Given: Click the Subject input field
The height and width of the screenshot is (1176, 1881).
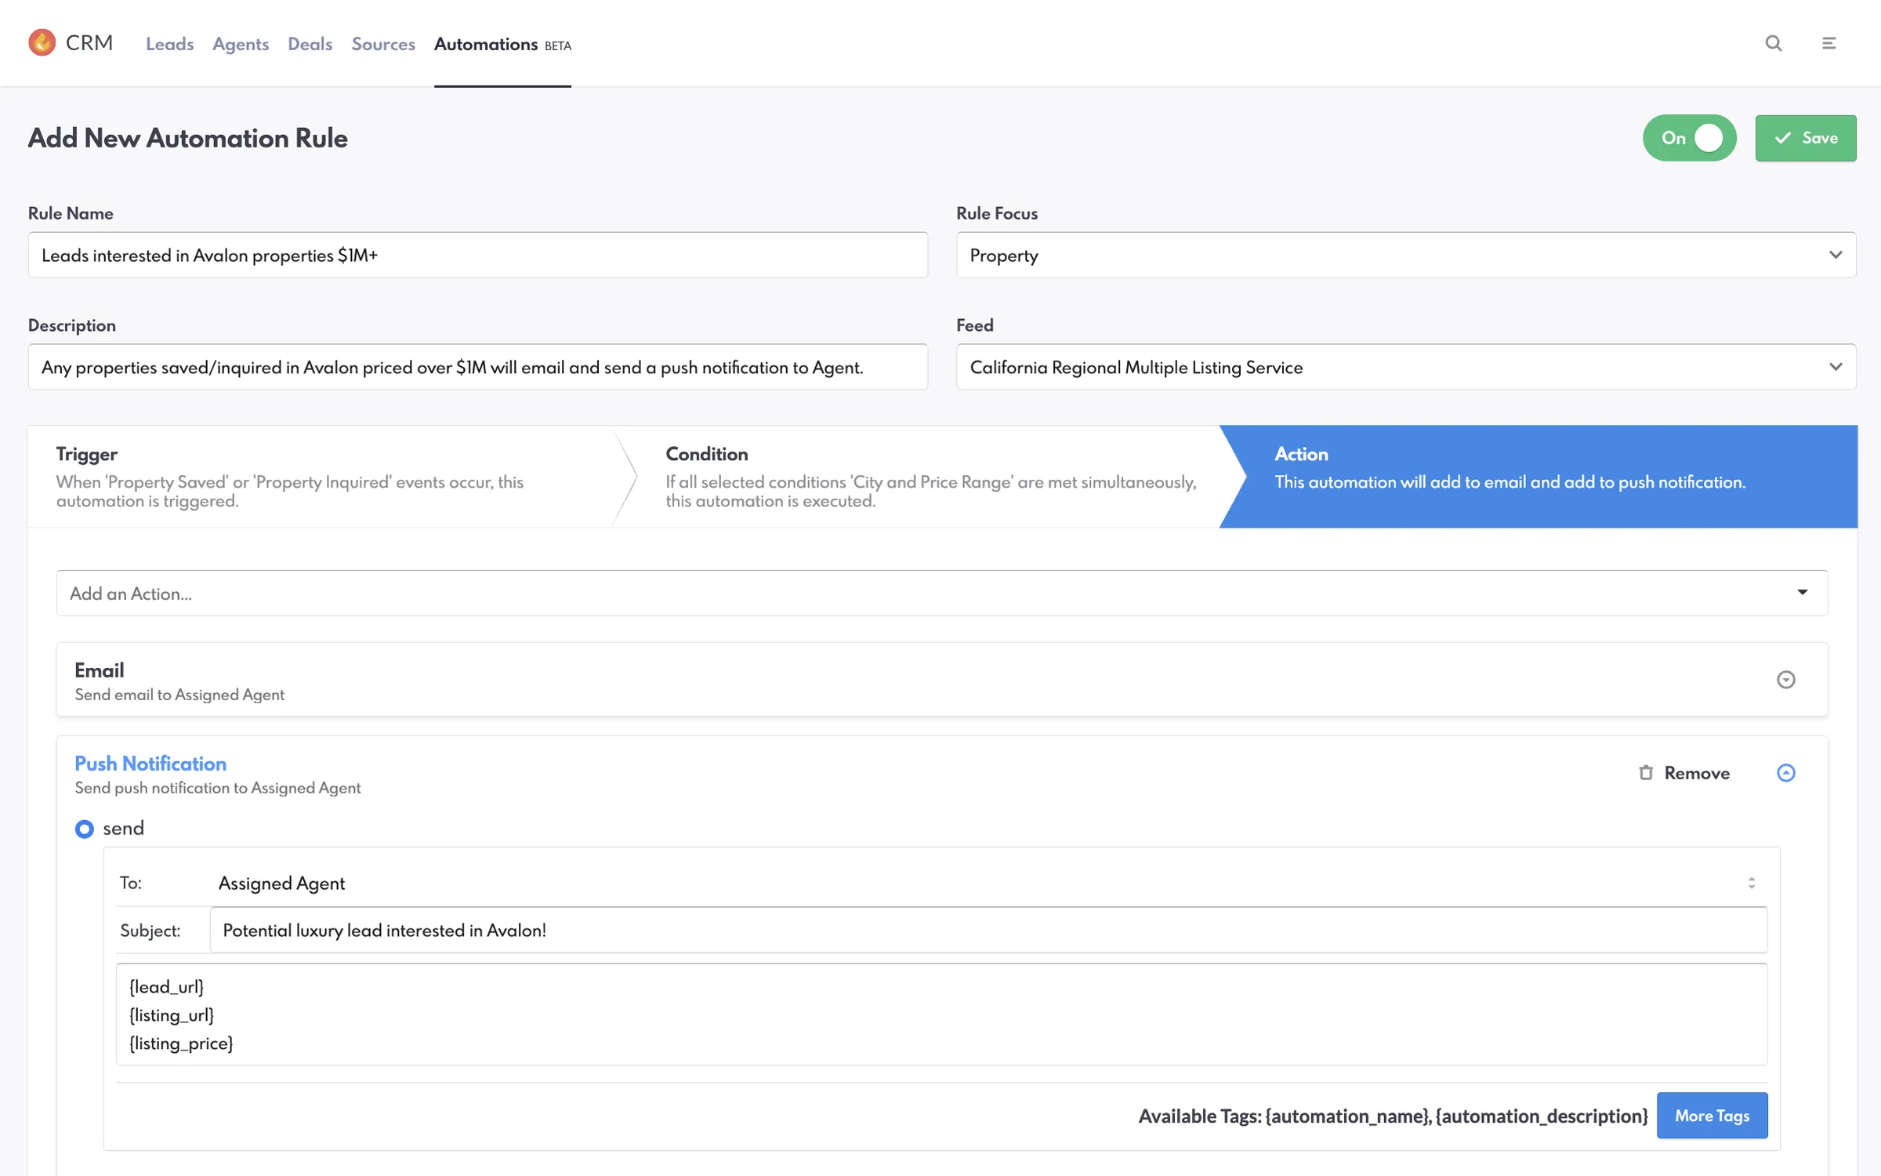Looking at the screenshot, I should pyautogui.click(x=988, y=931).
